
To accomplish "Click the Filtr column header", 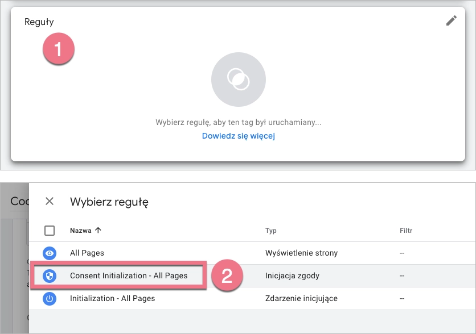I will click(x=405, y=231).
